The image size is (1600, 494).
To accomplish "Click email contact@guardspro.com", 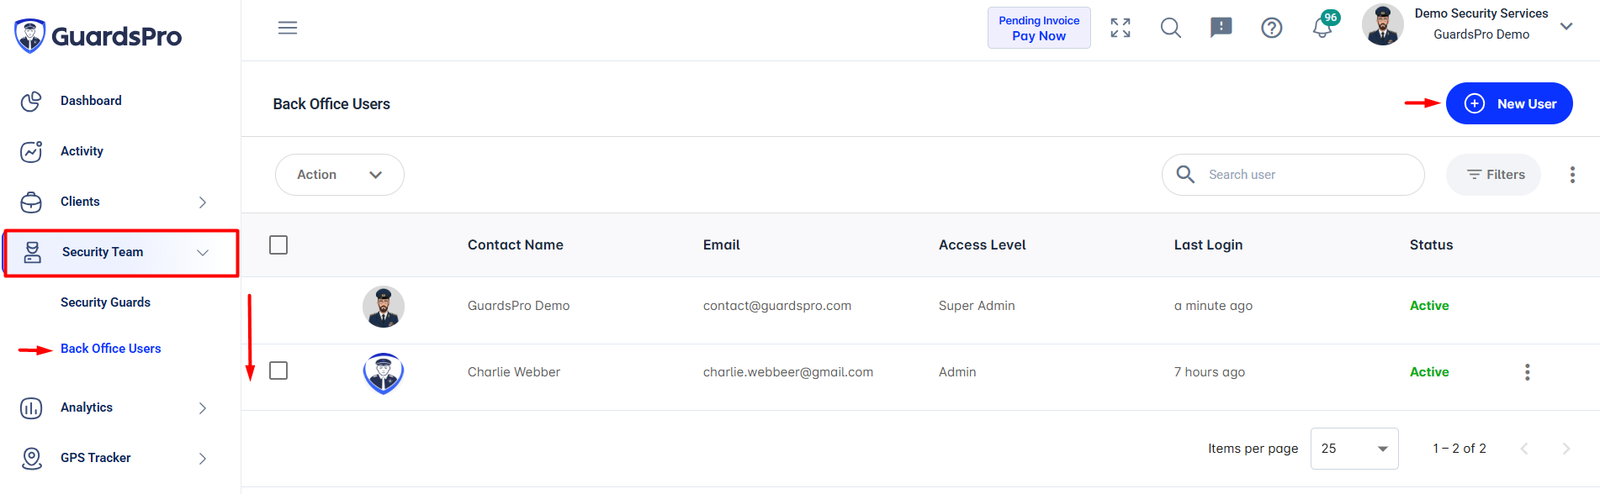I will point(777,306).
